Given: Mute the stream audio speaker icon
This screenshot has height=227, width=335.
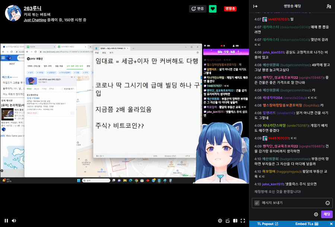Looking at the screenshot, I should (x=14, y=220).
